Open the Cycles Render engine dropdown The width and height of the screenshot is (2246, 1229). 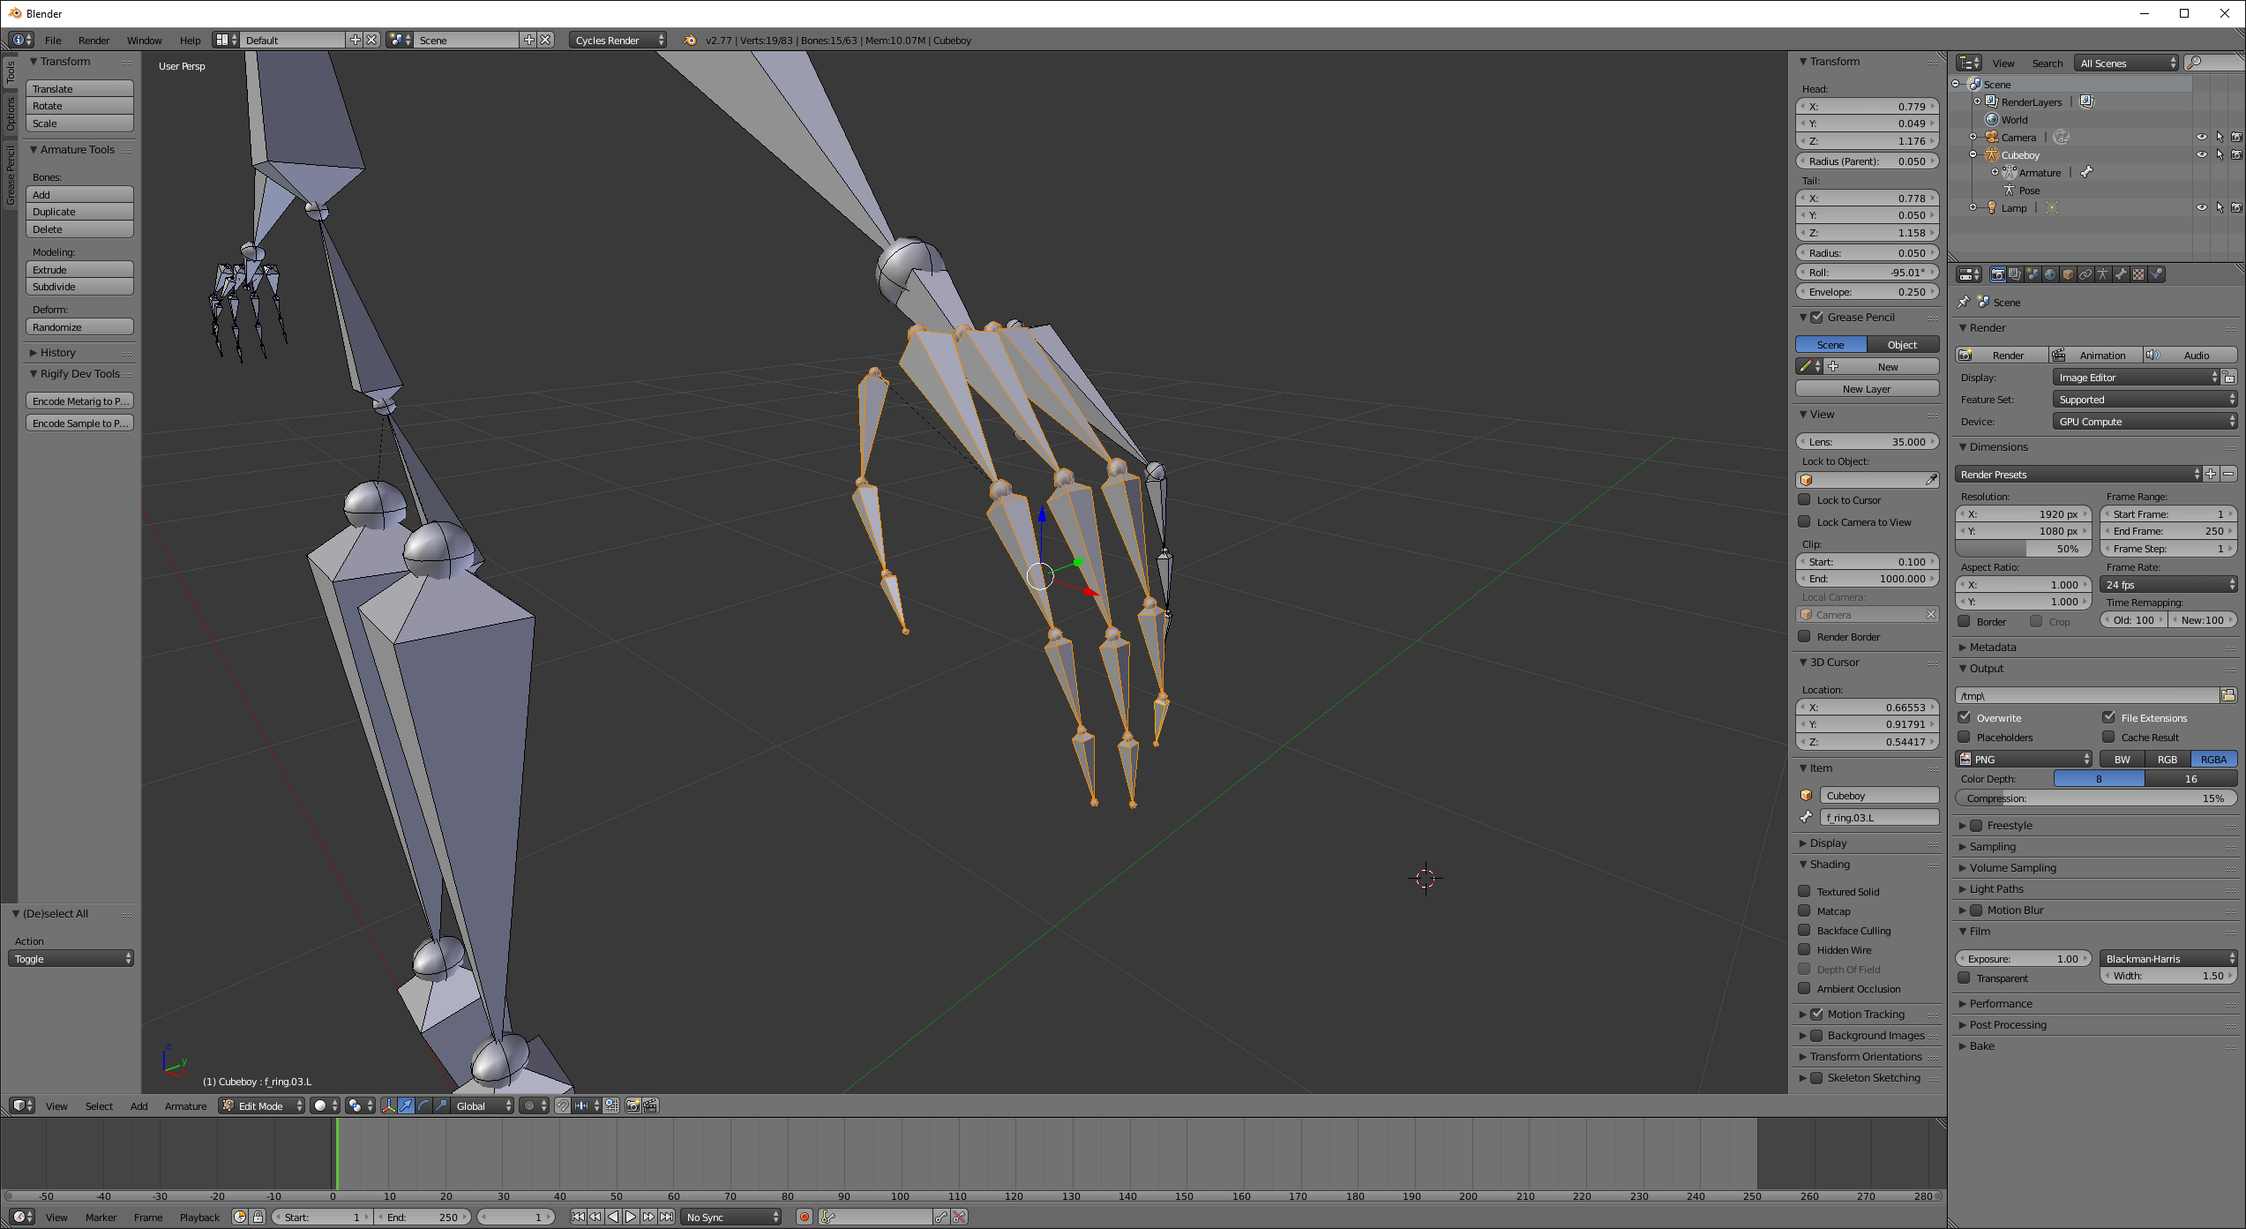coord(618,40)
